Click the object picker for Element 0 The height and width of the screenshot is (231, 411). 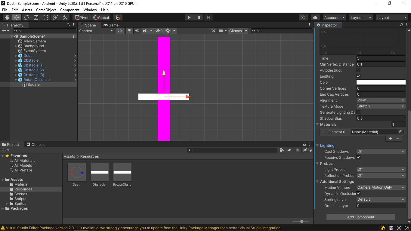401,132
